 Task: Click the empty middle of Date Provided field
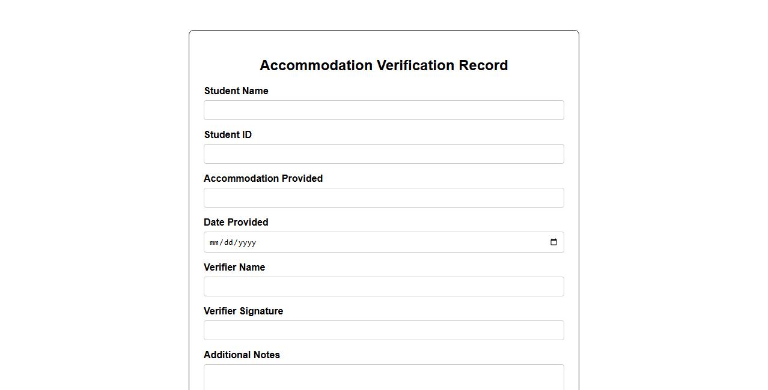[x=385, y=242]
